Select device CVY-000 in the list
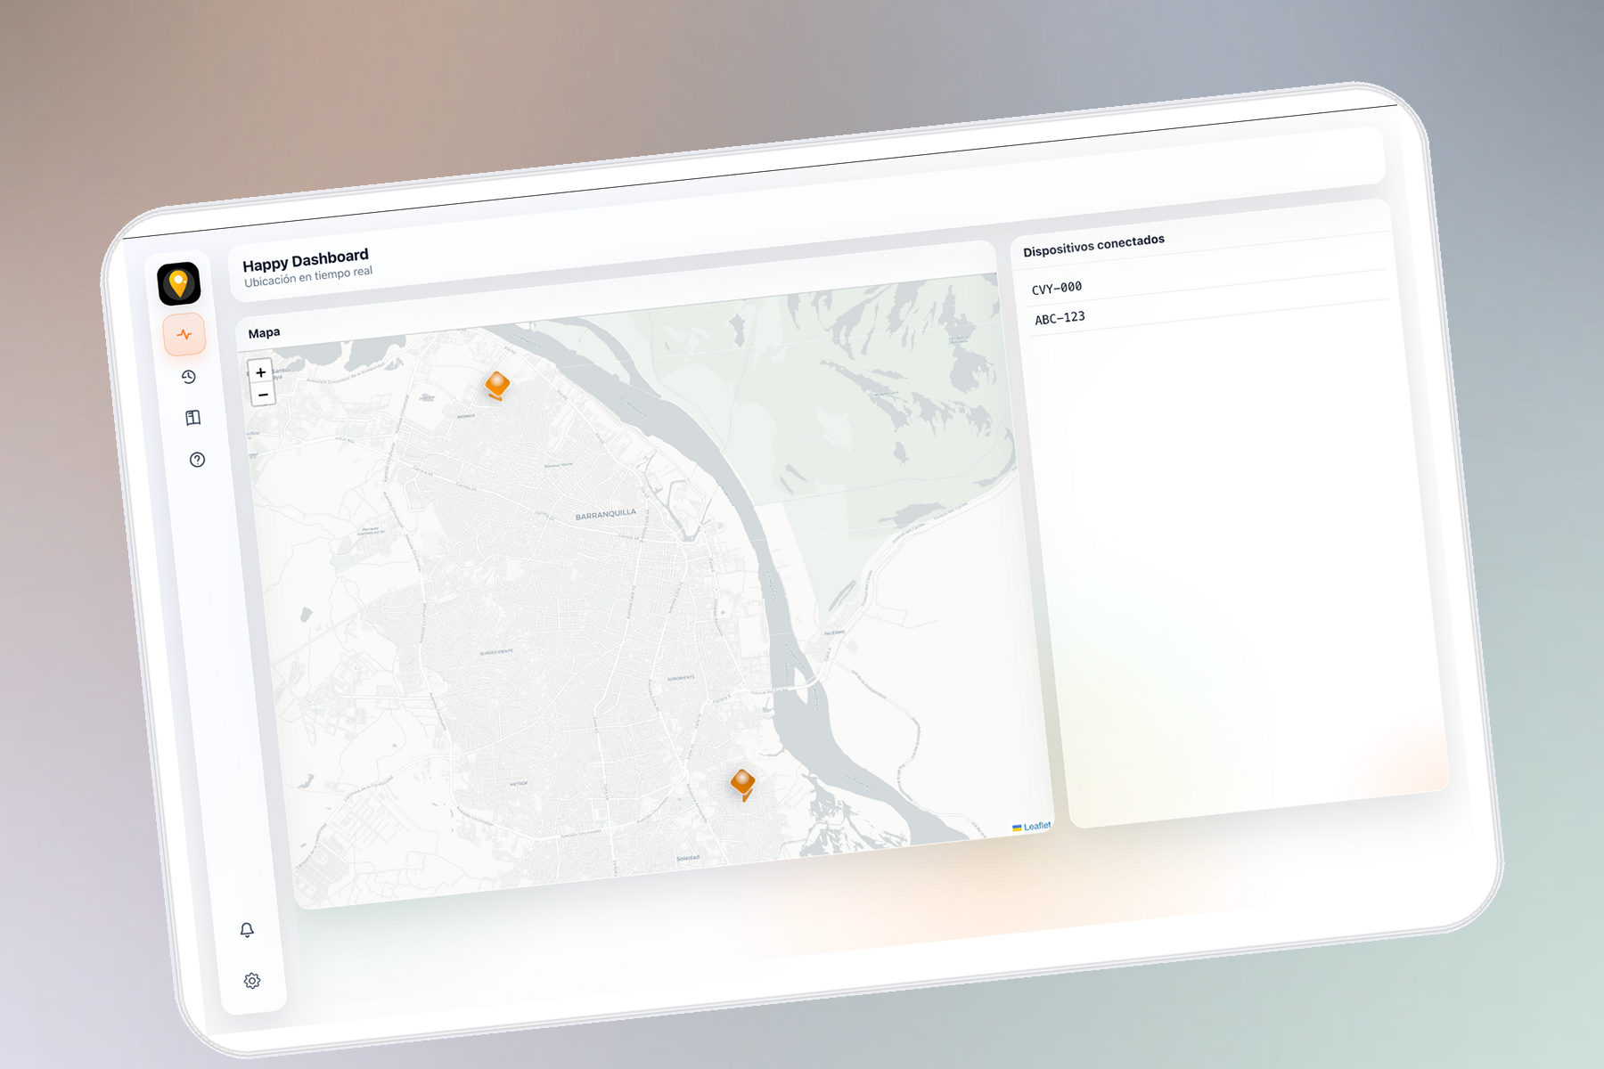The height and width of the screenshot is (1069, 1604). pos(1057,288)
